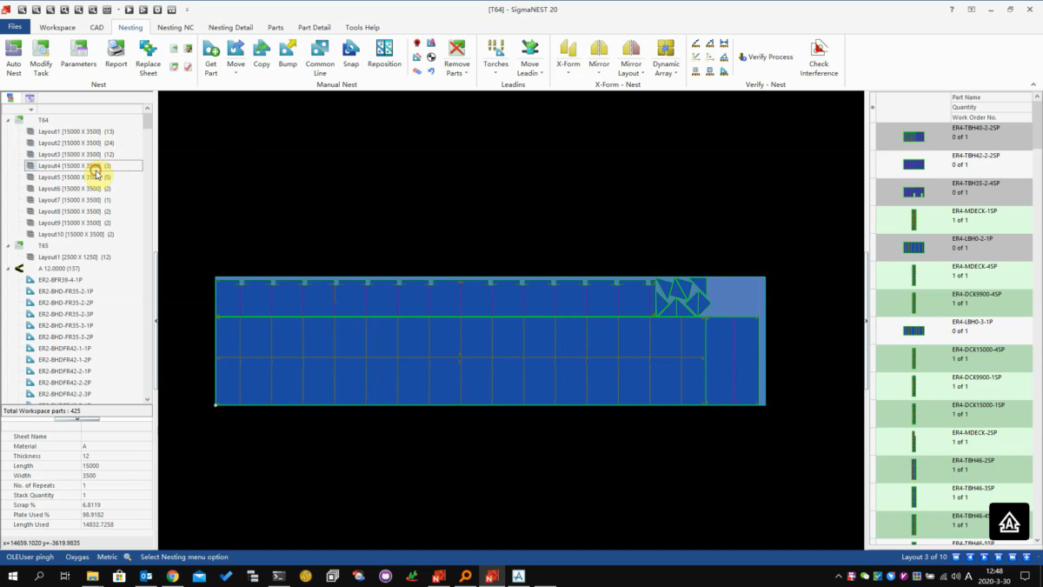Run Check Interference
Image resolution: width=1043 pixels, height=587 pixels.
819,57
